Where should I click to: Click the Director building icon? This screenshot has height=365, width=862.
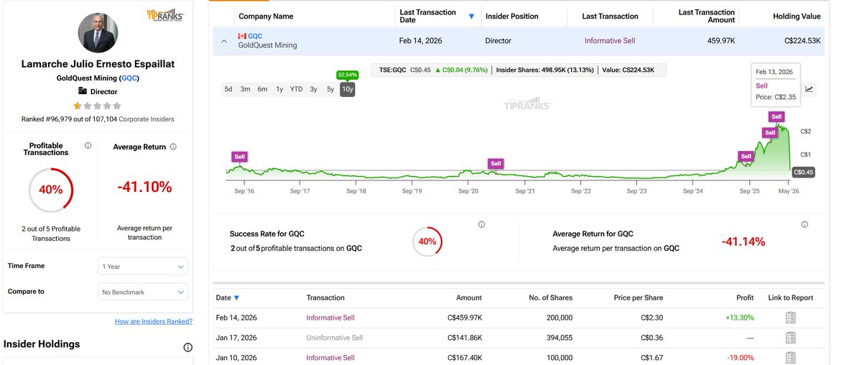pyautogui.click(x=83, y=91)
